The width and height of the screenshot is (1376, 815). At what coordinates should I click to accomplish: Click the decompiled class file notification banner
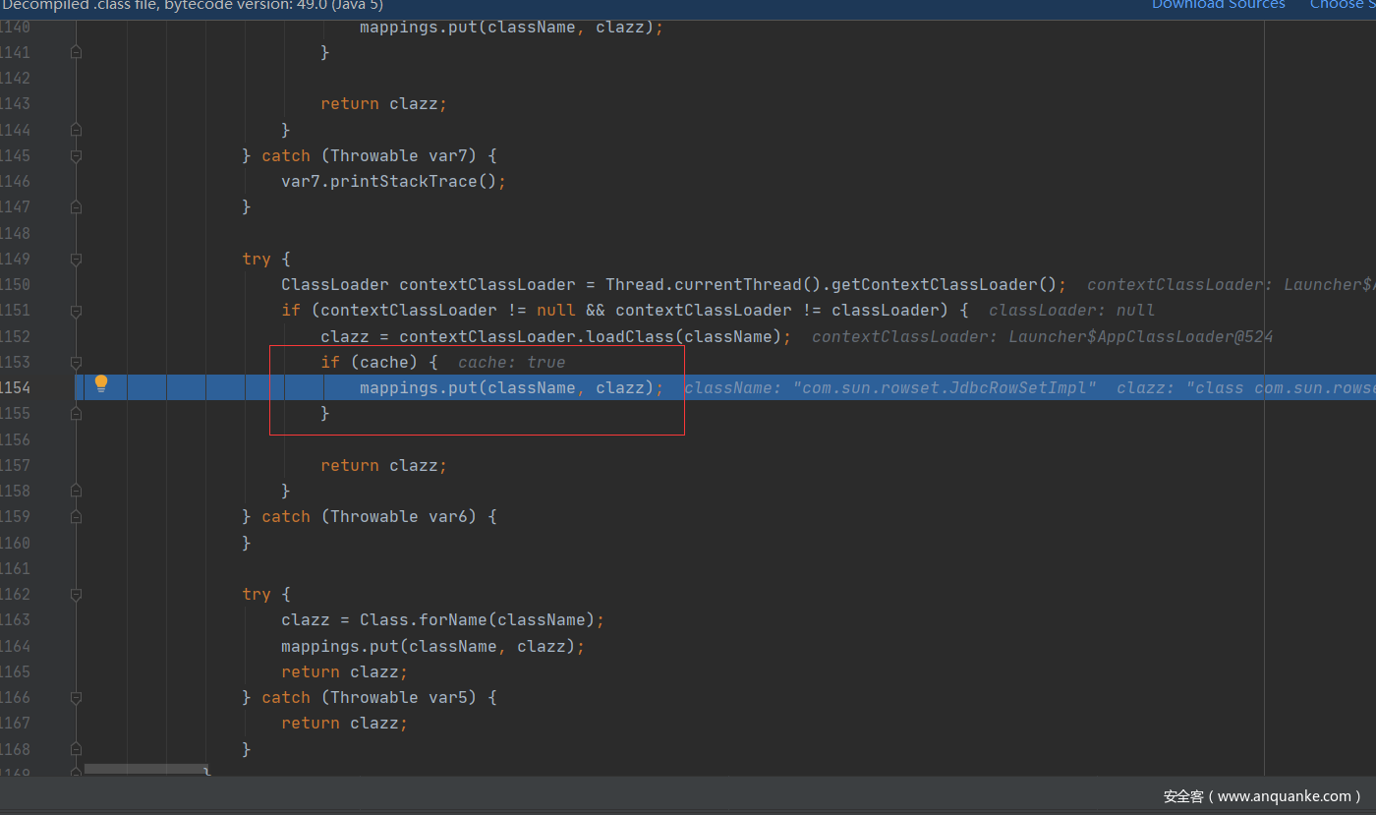(192, 5)
